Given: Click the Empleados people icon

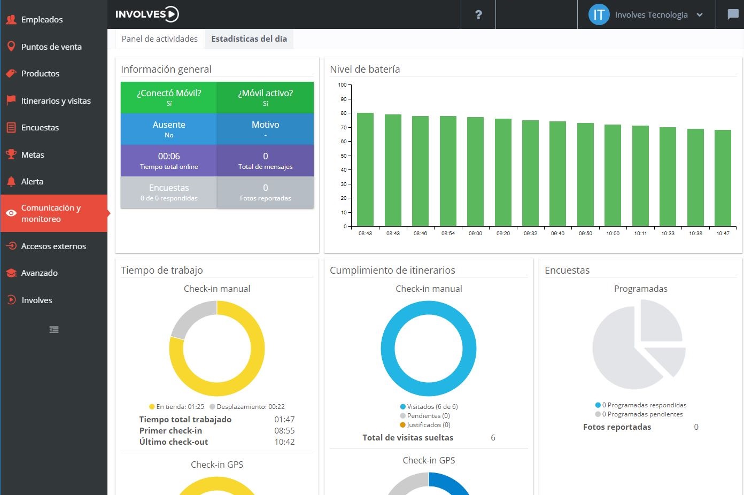Looking at the screenshot, I should click(x=11, y=20).
